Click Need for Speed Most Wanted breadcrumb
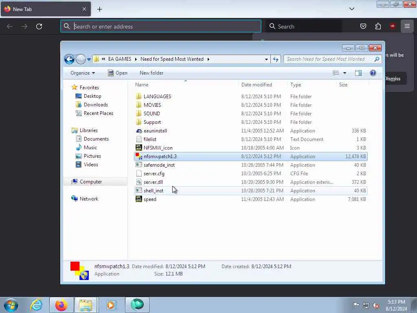 pyautogui.click(x=172, y=59)
